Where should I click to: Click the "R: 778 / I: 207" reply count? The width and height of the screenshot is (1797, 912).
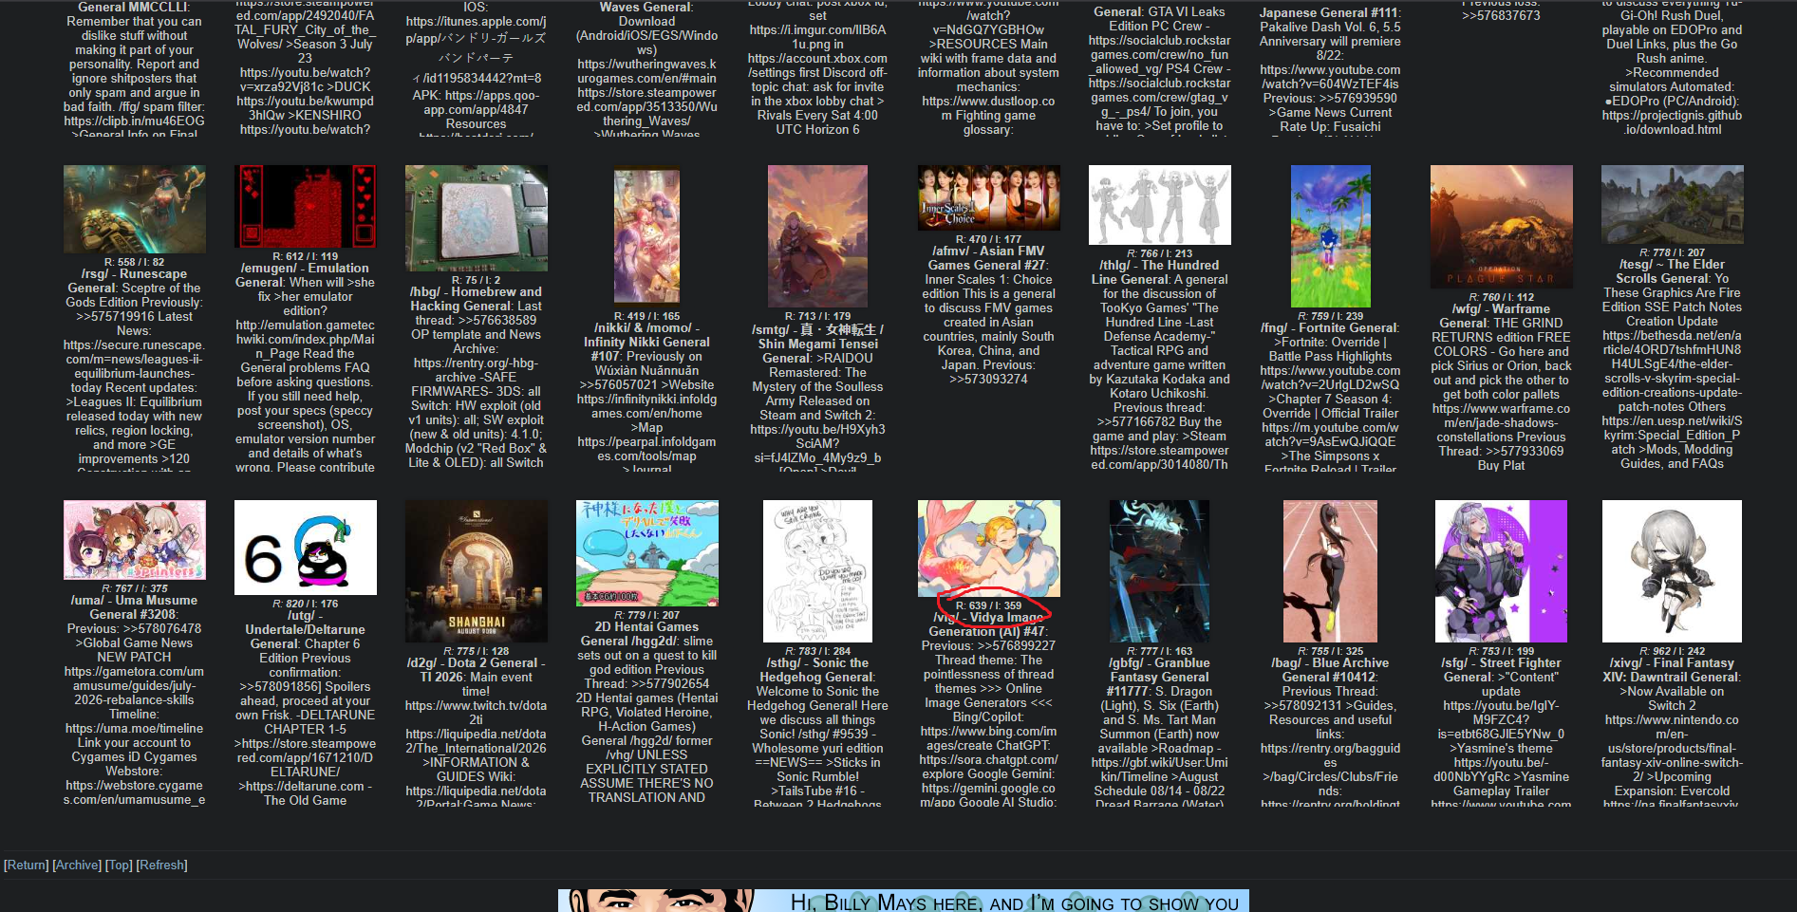tap(1672, 252)
